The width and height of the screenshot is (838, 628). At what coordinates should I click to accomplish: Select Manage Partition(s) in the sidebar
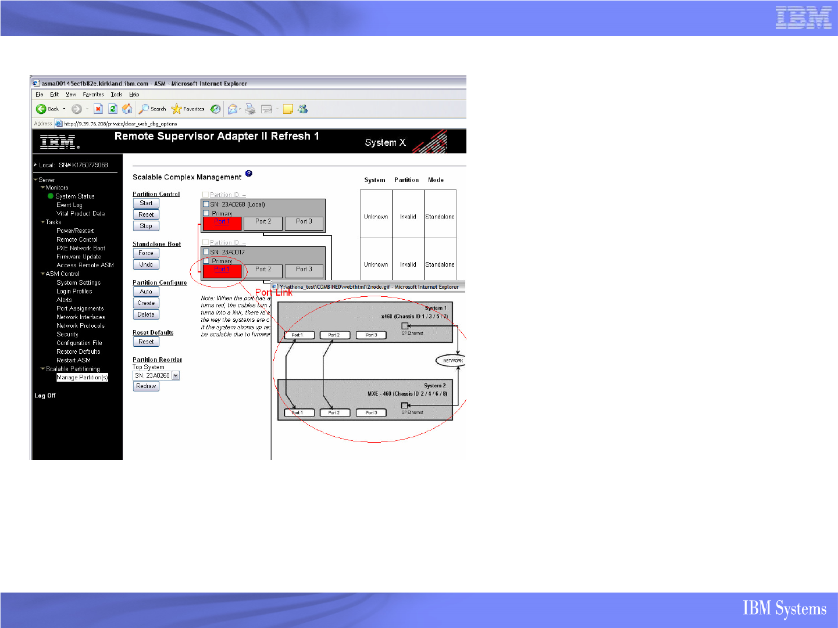coord(82,378)
